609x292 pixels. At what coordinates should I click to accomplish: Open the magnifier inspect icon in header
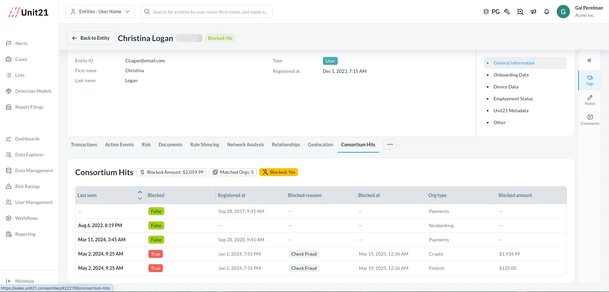pyautogui.click(x=520, y=12)
